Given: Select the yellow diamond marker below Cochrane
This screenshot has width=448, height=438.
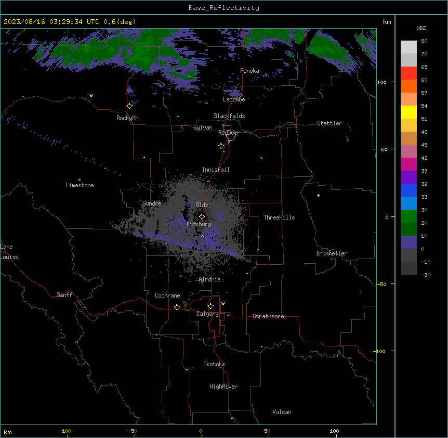Looking at the screenshot, I should coord(177,307).
